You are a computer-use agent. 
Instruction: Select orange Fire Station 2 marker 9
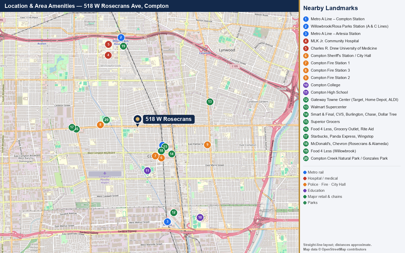[x=207, y=145]
